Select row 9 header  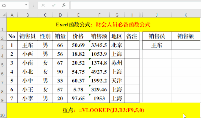(3, 98)
